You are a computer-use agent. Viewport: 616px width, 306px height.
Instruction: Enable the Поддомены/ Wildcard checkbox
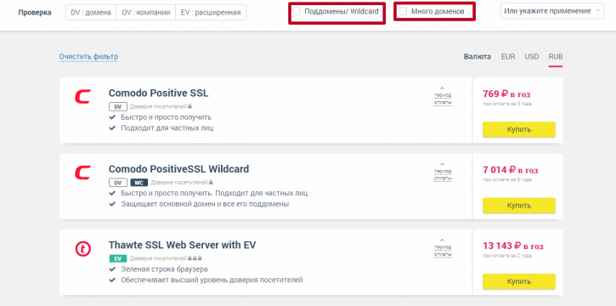(x=297, y=11)
